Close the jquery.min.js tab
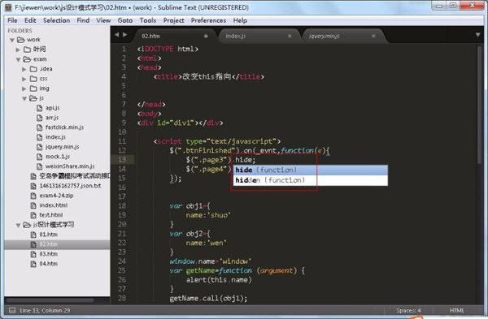 coord(373,37)
